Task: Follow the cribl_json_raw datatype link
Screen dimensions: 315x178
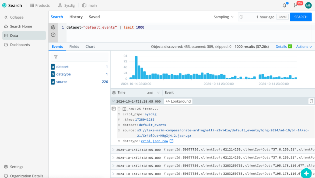Action: coord(154,141)
